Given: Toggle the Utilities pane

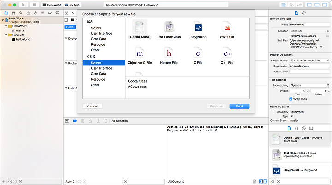Looking at the screenshot, I should [325, 5].
